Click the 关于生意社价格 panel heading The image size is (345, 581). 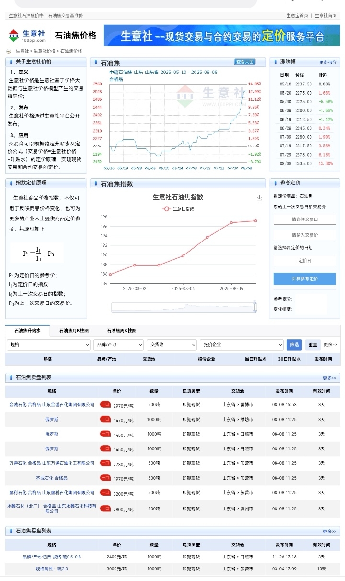pos(34,61)
